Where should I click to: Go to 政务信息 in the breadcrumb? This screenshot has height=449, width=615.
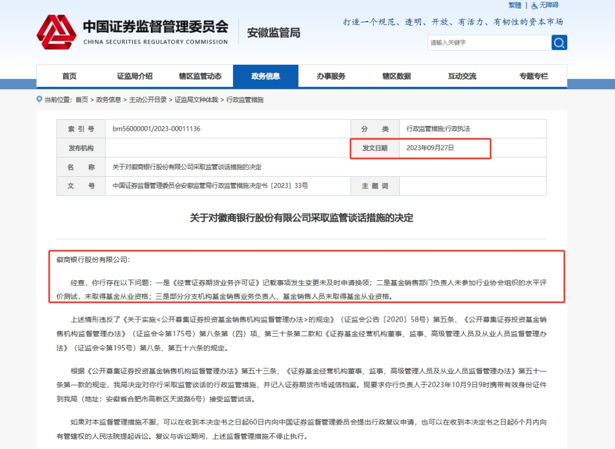tap(109, 100)
